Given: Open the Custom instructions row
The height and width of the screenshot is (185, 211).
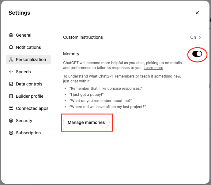Looking at the screenshot, I should pyautogui.click(x=133, y=37).
